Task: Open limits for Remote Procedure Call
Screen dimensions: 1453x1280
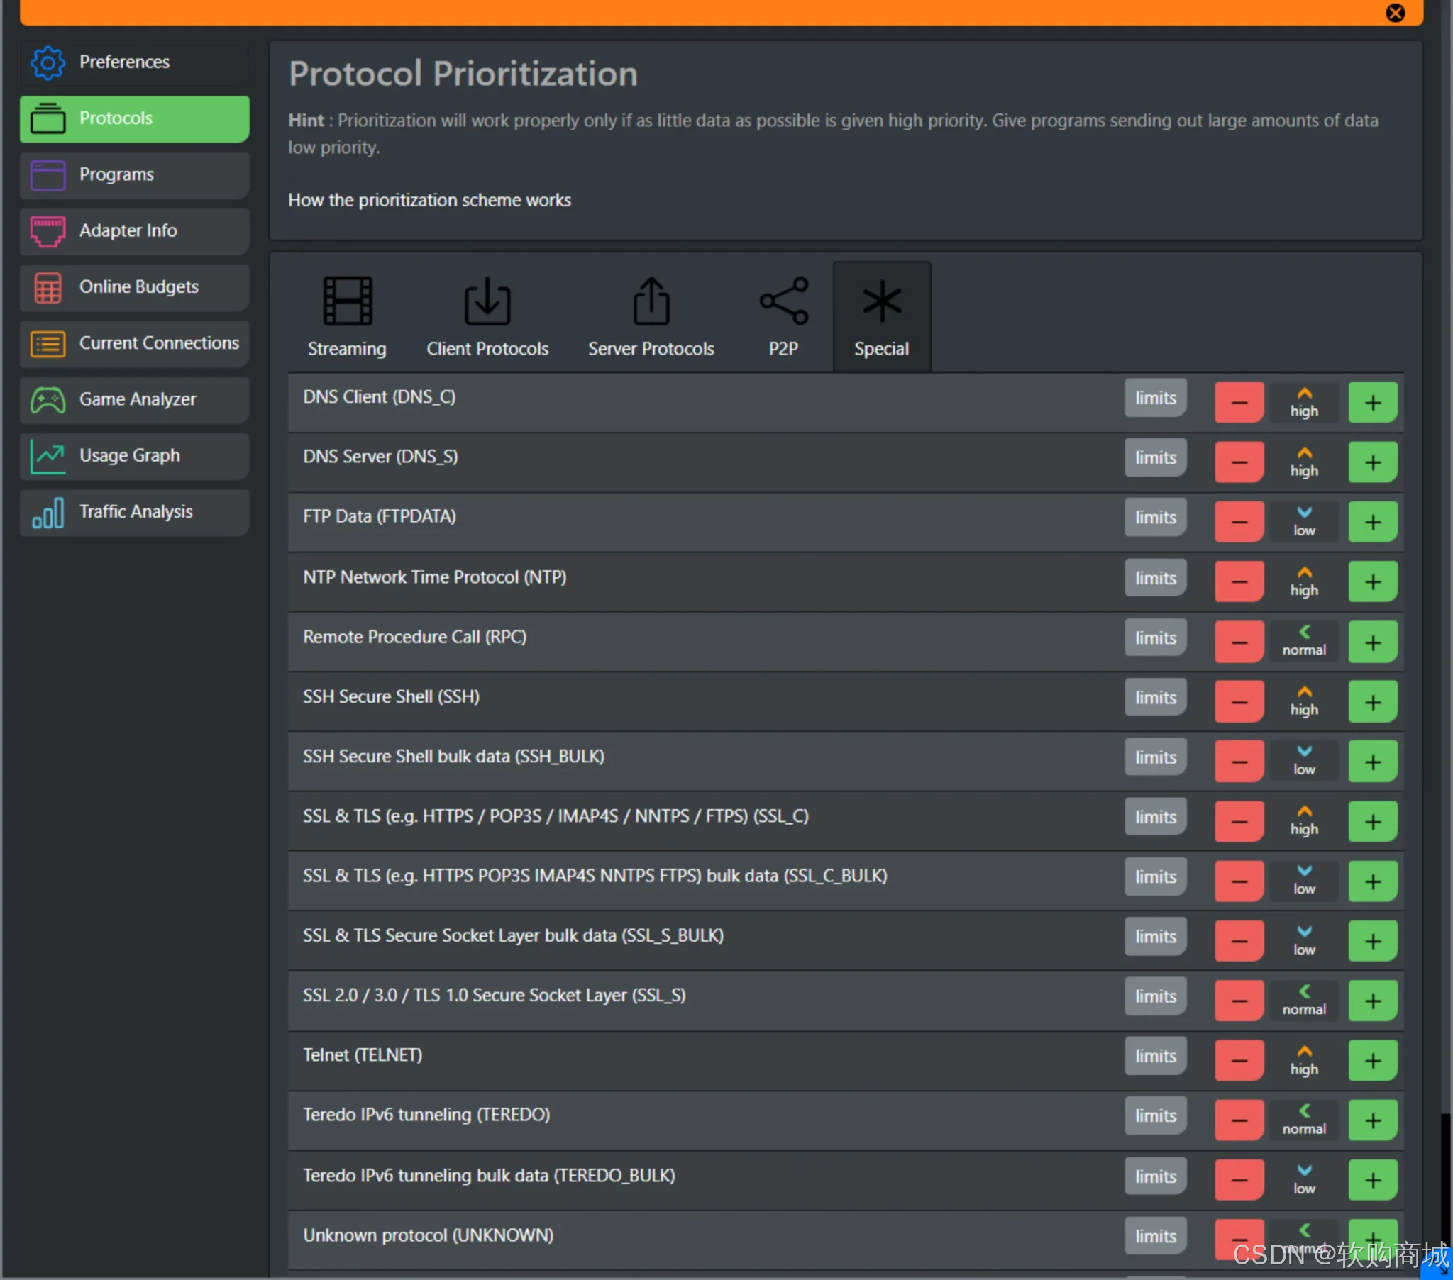Action: 1155,638
